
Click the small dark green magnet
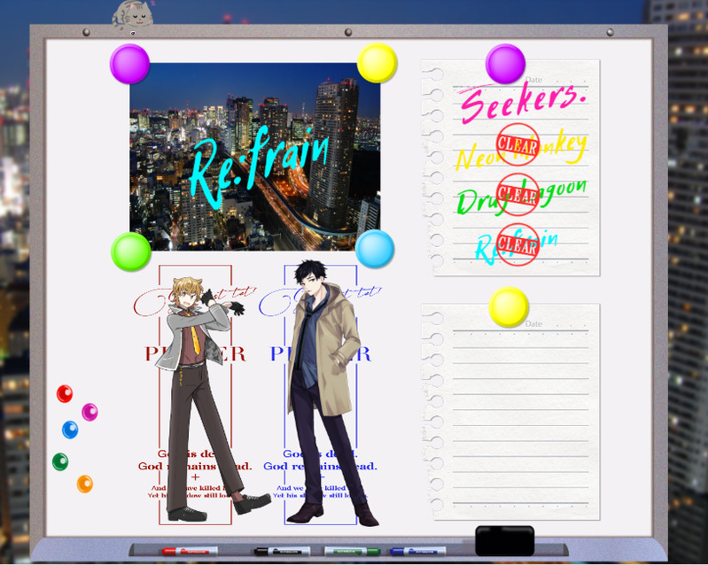tap(60, 461)
